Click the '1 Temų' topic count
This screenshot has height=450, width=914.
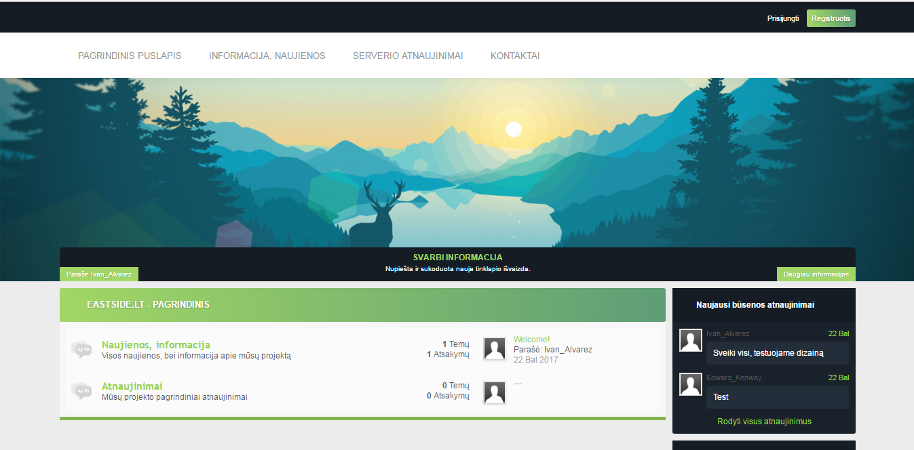tap(456, 344)
